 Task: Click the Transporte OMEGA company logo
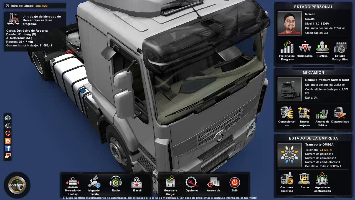click(290, 155)
